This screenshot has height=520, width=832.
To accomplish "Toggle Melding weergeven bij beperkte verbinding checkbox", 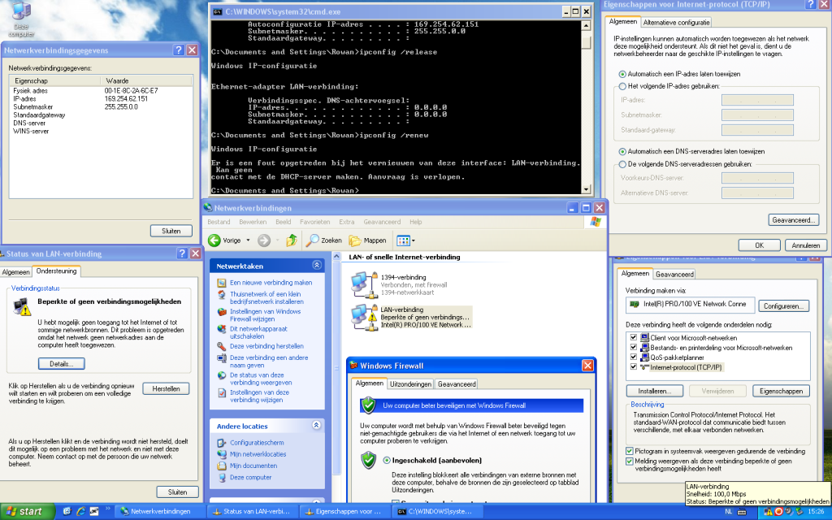I will [x=630, y=461].
